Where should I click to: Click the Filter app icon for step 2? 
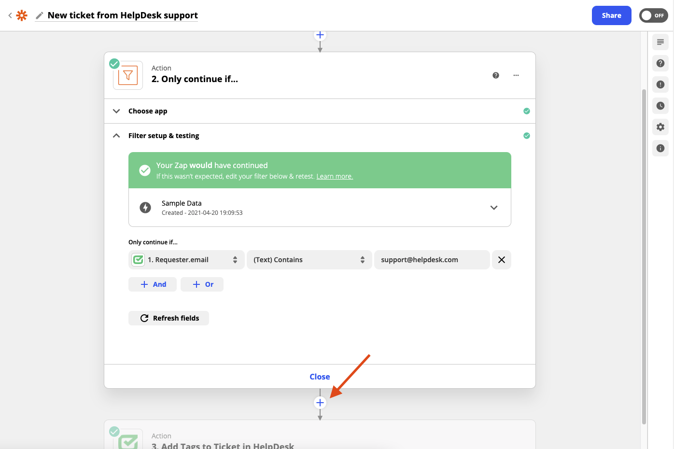pyautogui.click(x=128, y=75)
